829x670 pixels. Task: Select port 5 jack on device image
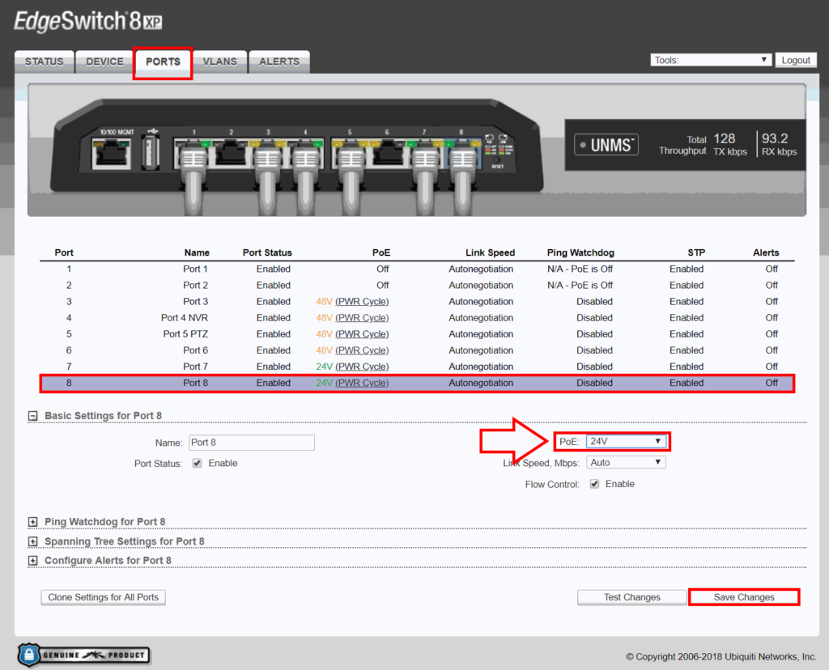tap(350, 153)
